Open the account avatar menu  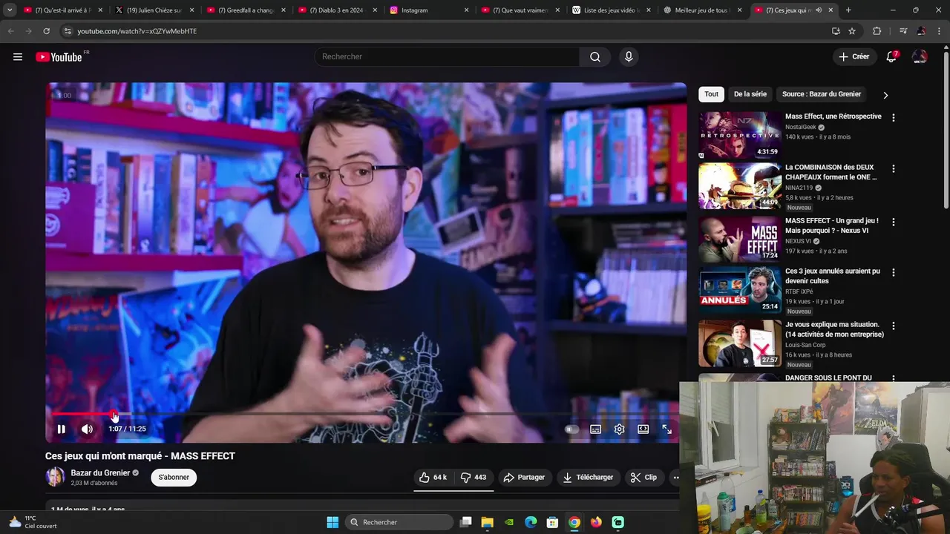(x=920, y=57)
